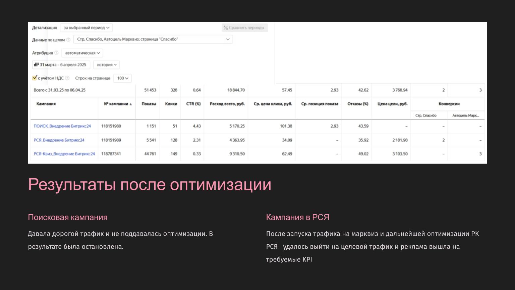Click the totals row label 'Всего с 31.03.25 по 06.04.25'
The image size is (515, 290).
click(x=60, y=90)
